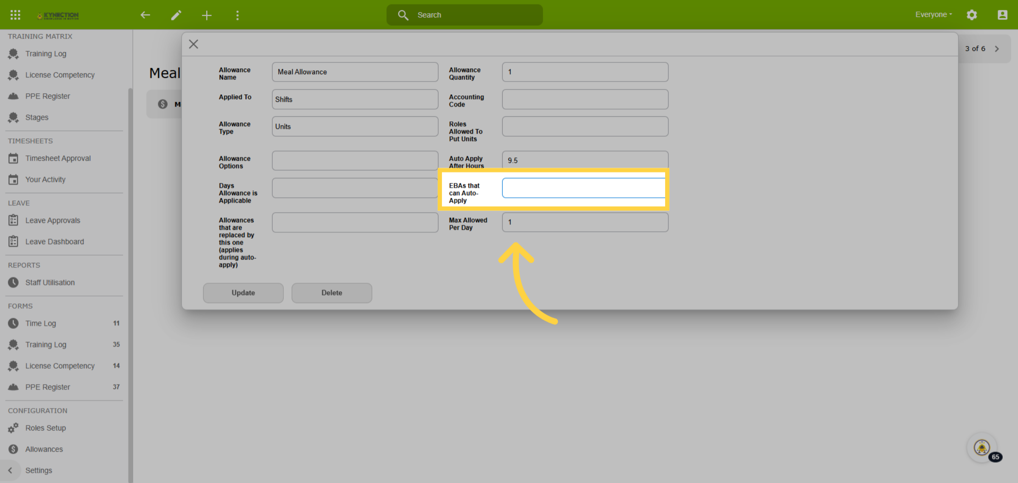Viewport: 1018px width, 483px height.
Task: Click the Allowance Name input field
Action: 355,72
